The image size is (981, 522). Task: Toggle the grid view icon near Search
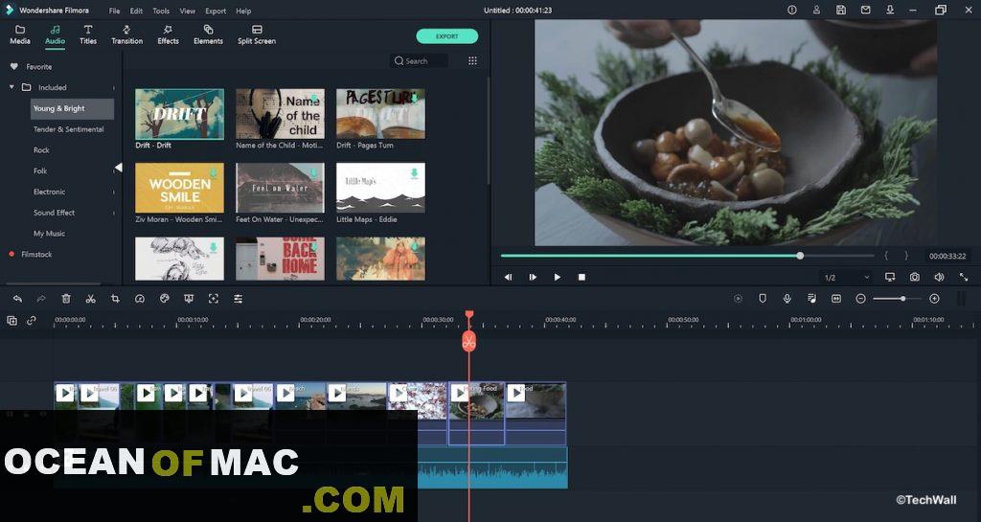(x=472, y=60)
